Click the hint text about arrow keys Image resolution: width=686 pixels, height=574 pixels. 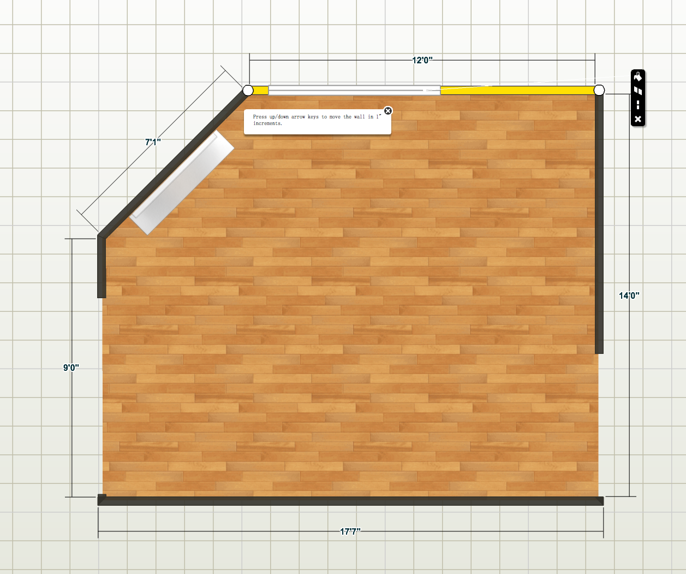317,120
